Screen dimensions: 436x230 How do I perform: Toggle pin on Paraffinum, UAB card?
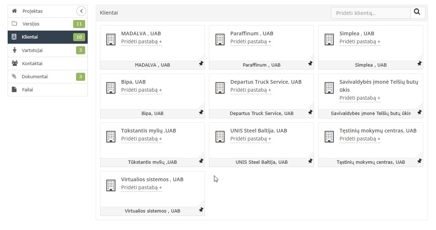[310, 64]
